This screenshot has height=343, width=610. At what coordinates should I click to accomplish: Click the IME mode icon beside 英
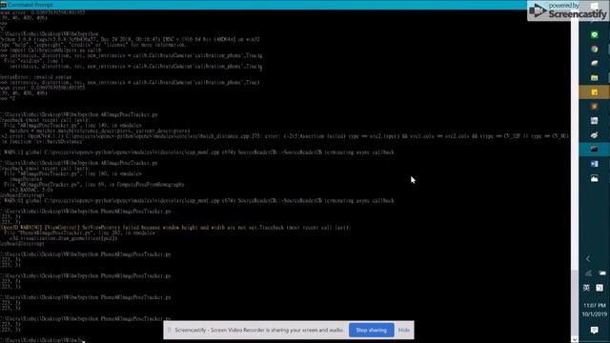[600, 288]
